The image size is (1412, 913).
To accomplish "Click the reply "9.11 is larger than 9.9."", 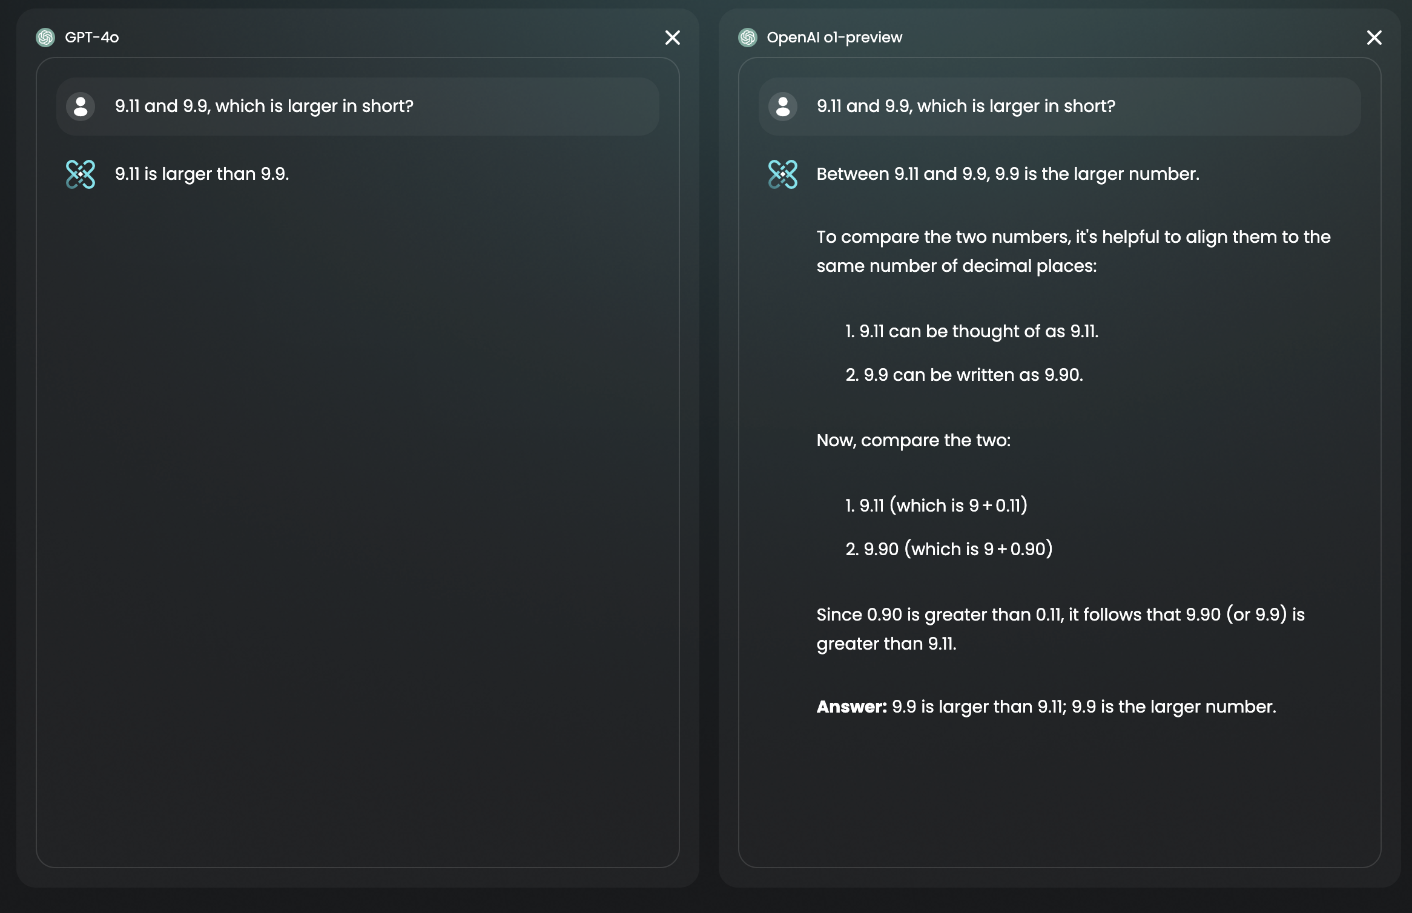I will pos(202,174).
